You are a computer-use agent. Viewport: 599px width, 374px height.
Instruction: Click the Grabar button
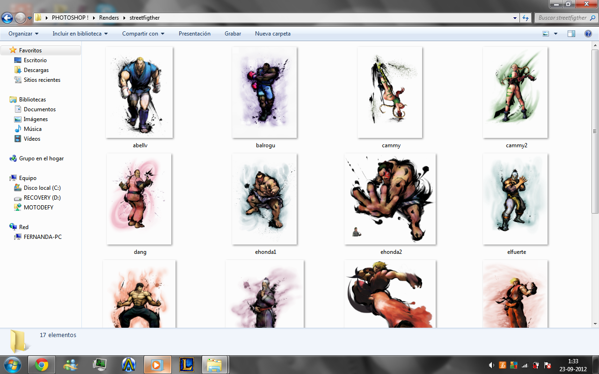pyautogui.click(x=233, y=34)
